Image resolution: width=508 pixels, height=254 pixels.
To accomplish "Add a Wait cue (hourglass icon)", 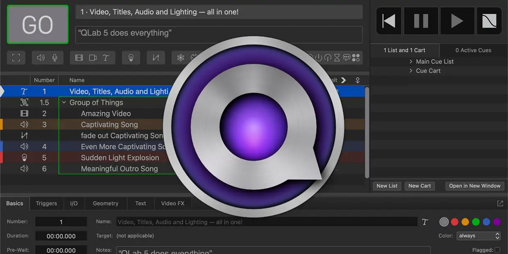I will pos(337,58).
